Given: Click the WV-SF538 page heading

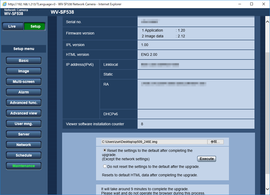Looking at the screenshot, I should tap(62, 12).
